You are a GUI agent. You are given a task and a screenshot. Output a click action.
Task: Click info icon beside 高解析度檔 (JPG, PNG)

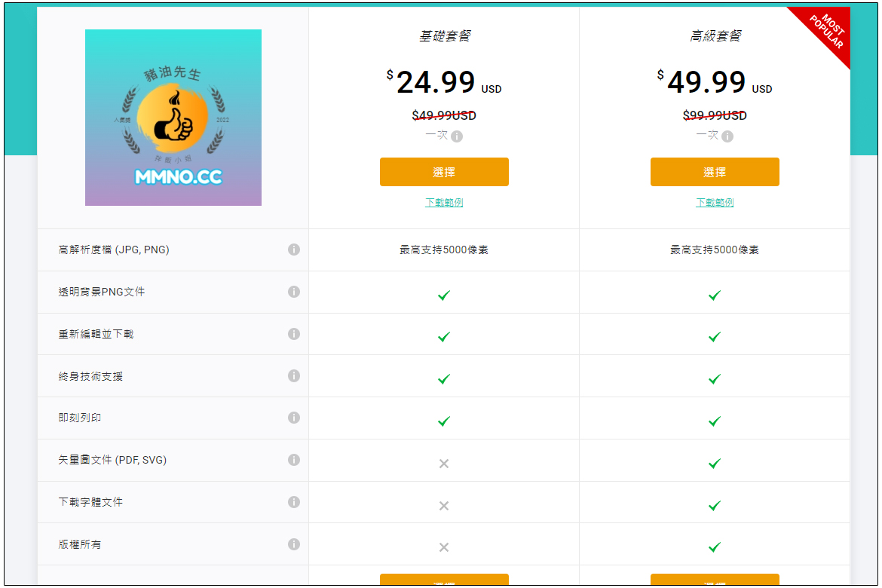294,250
